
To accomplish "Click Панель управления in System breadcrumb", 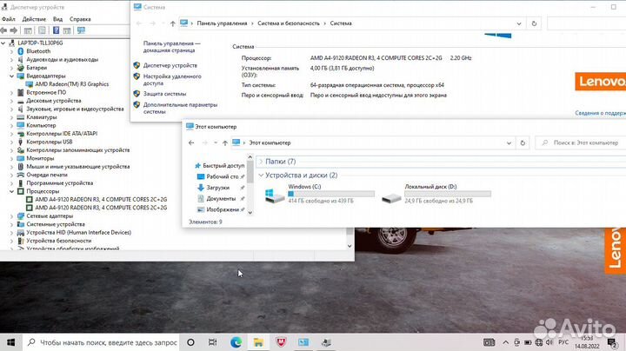I will tap(222, 23).
